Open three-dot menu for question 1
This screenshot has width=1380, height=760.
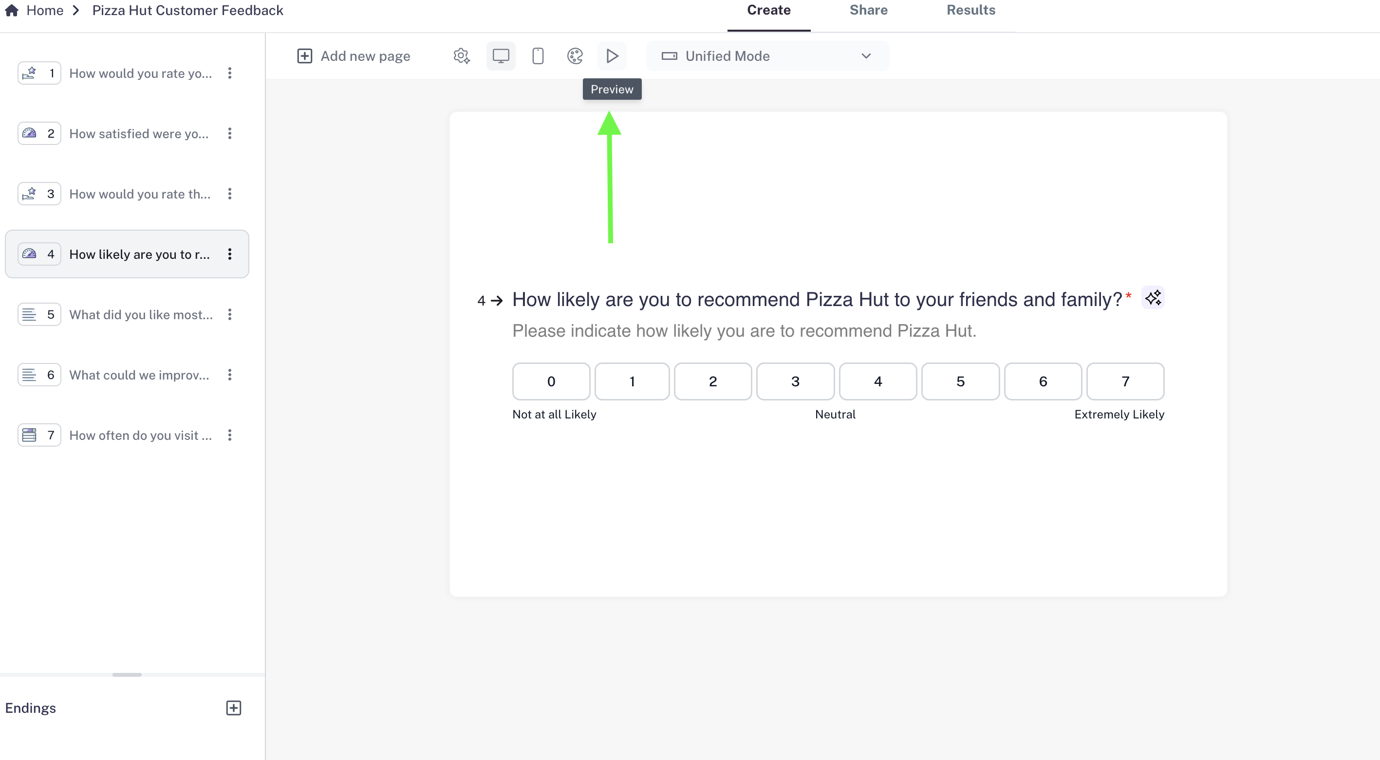(230, 73)
